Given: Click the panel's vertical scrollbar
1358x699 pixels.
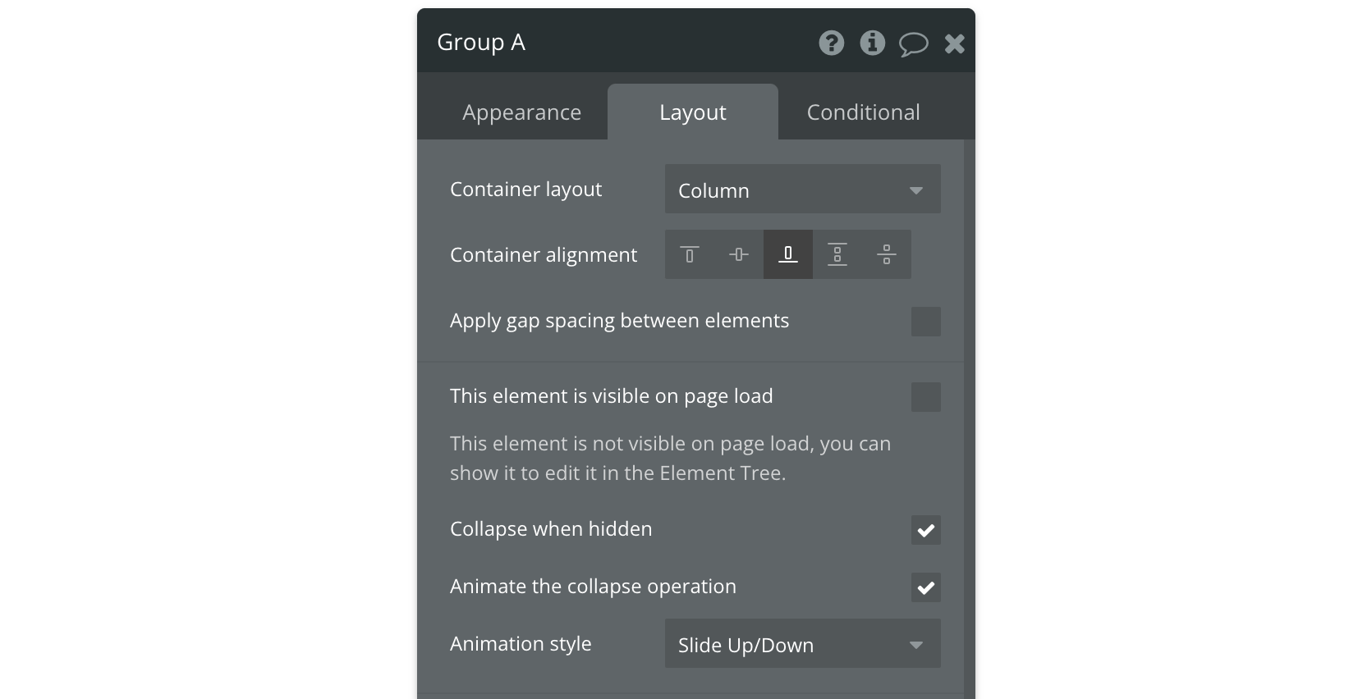Looking at the screenshot, I should [x=969, y=418].
